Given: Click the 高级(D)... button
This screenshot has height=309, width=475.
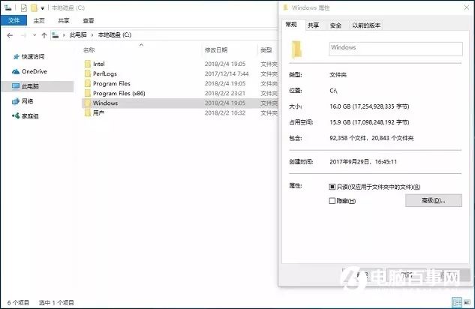Looking at the screenshot, I should tap(434, 200).
